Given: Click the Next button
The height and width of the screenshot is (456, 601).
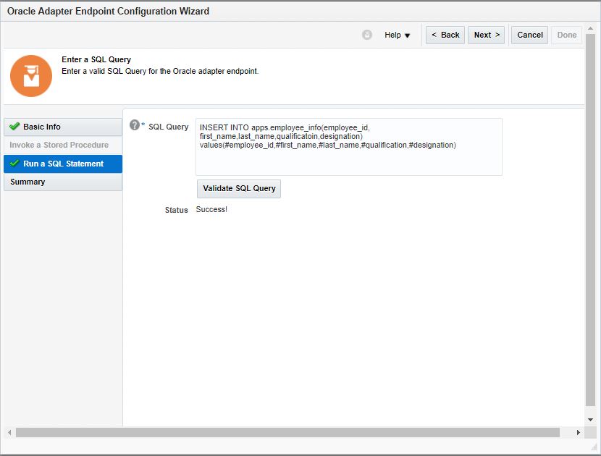Looking at the screenshot, I should pos(486,35).
